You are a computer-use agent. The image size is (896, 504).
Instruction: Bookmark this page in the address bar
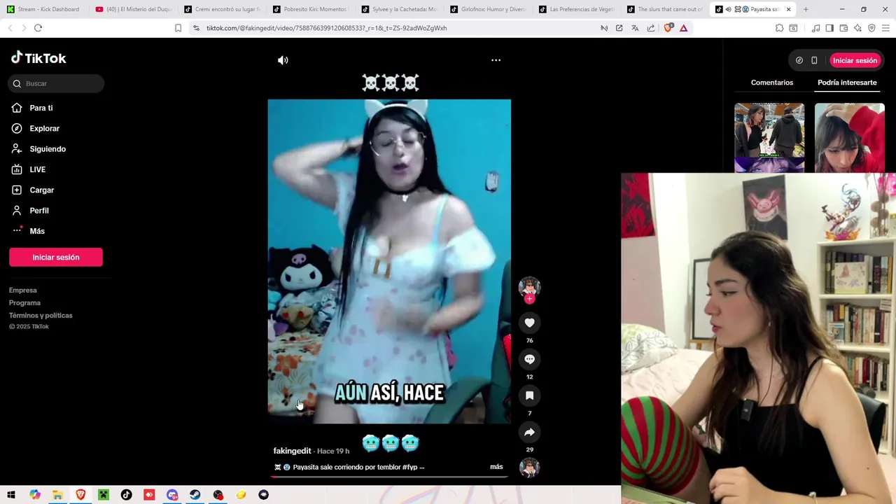[x=178, y=28]
